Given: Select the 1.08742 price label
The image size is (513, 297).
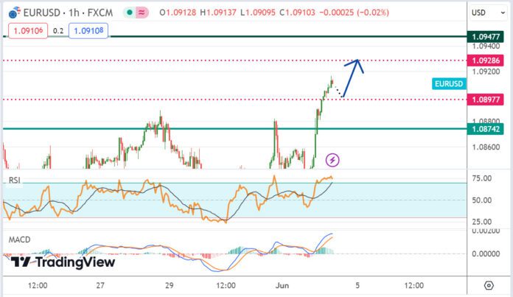Looking at the screenshot, I should 485,129.
